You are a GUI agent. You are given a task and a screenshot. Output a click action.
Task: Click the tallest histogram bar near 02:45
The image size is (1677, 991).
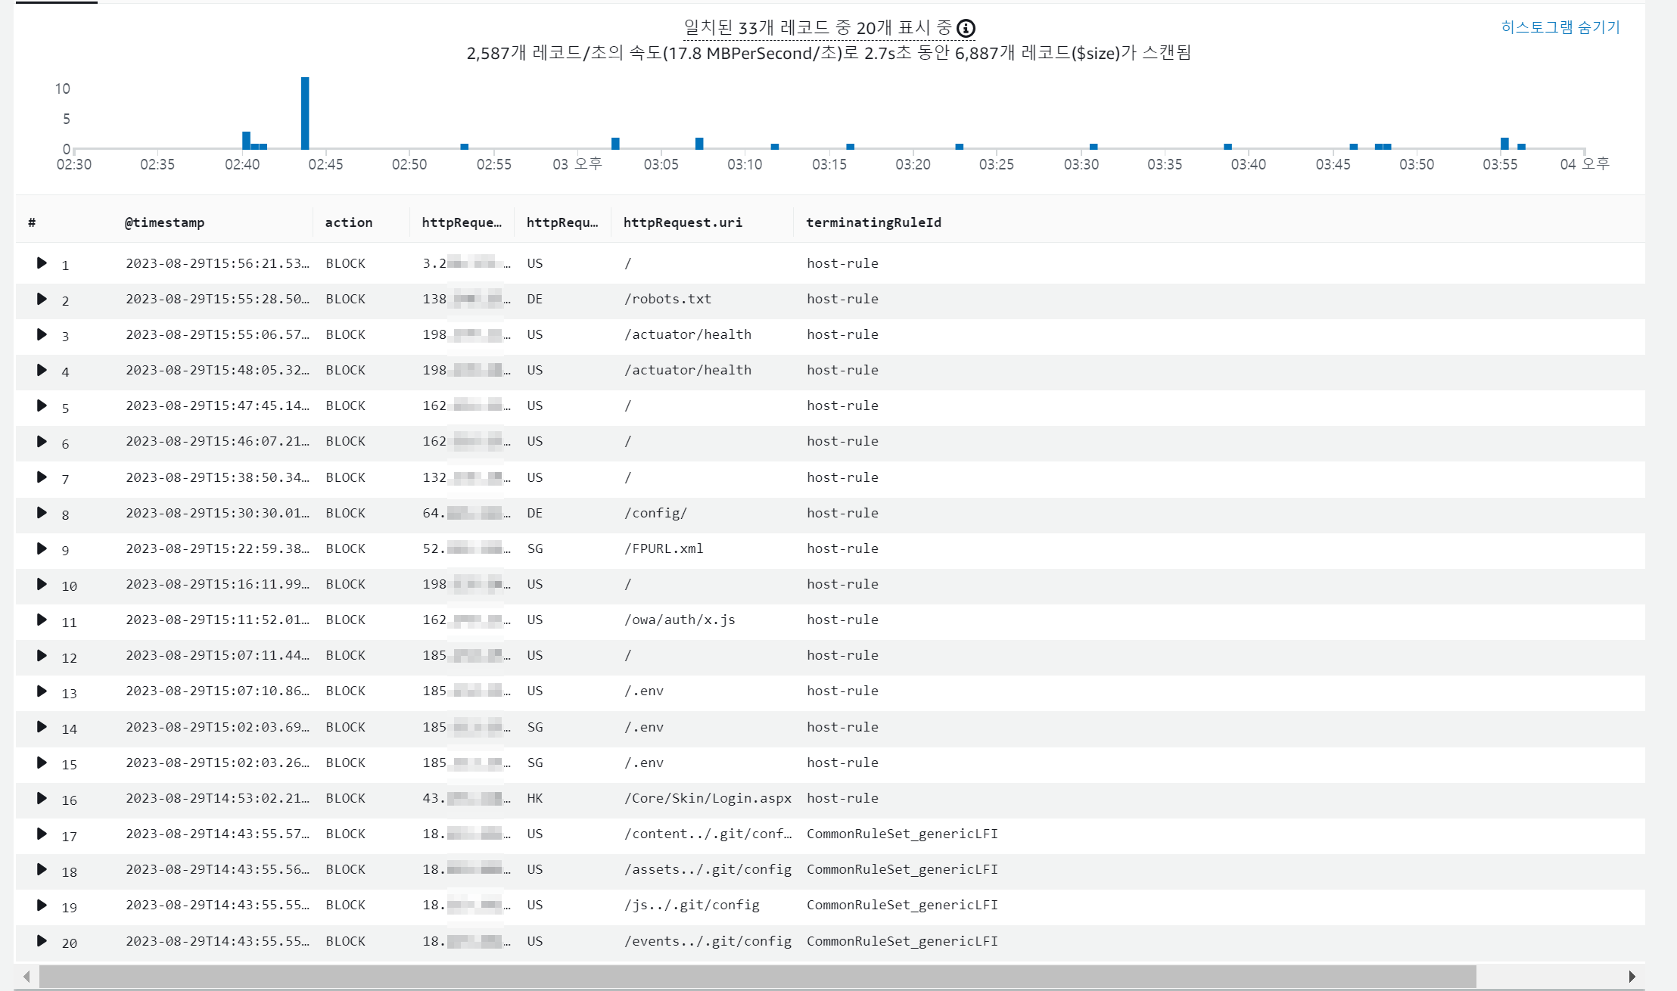tap(305, 113)
